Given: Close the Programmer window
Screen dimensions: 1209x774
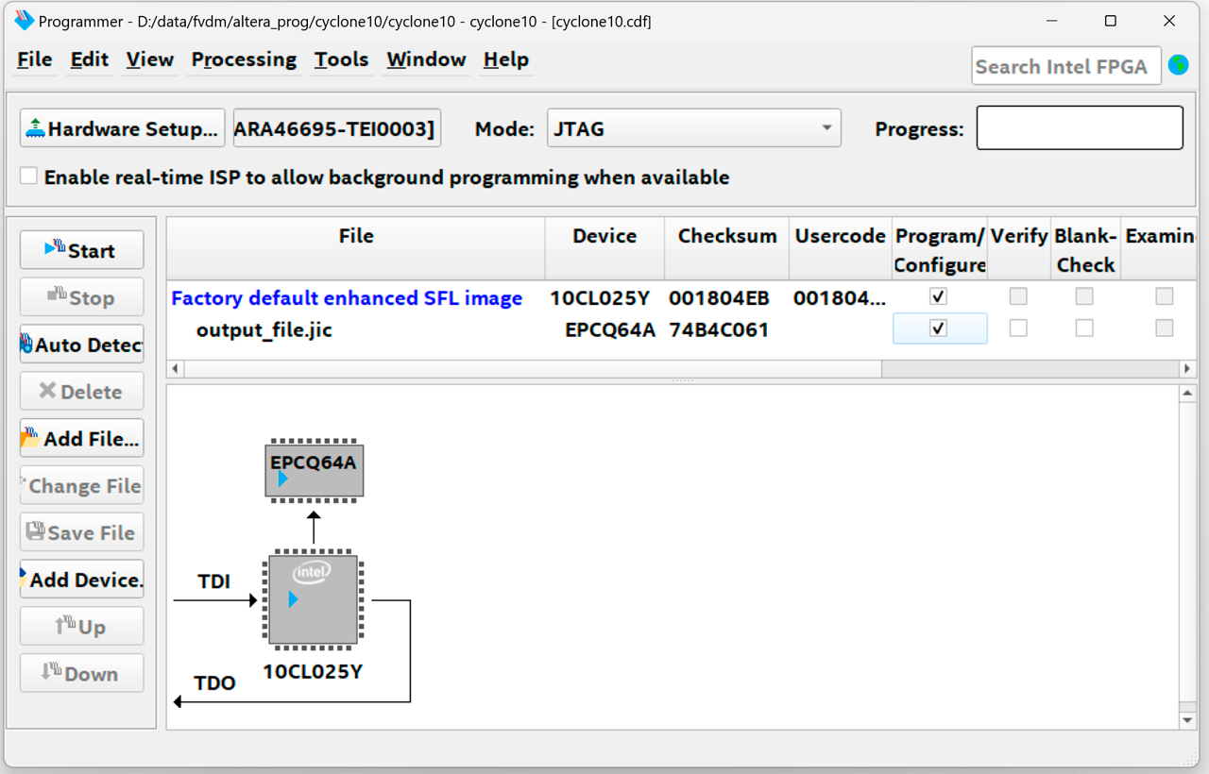Looking at the screenshot, I should [1169, 21].
